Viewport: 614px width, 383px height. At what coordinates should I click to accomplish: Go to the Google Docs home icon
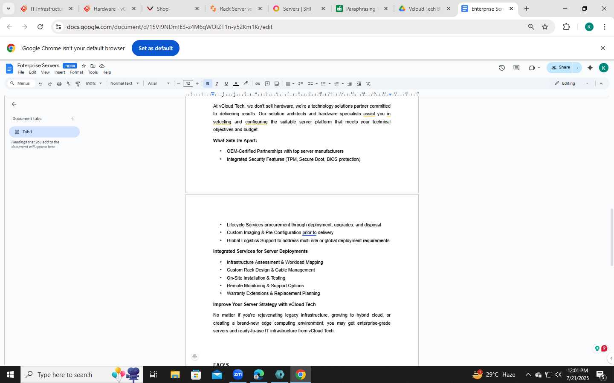pyautogui.click(x=9, y=69)
